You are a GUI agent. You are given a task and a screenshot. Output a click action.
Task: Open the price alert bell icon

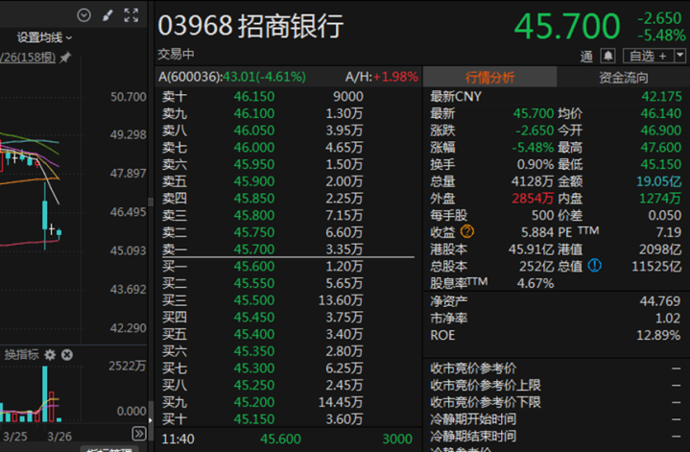608,56
